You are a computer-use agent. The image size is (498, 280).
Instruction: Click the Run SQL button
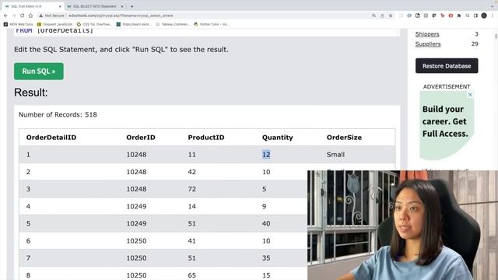tap(39, 71)
